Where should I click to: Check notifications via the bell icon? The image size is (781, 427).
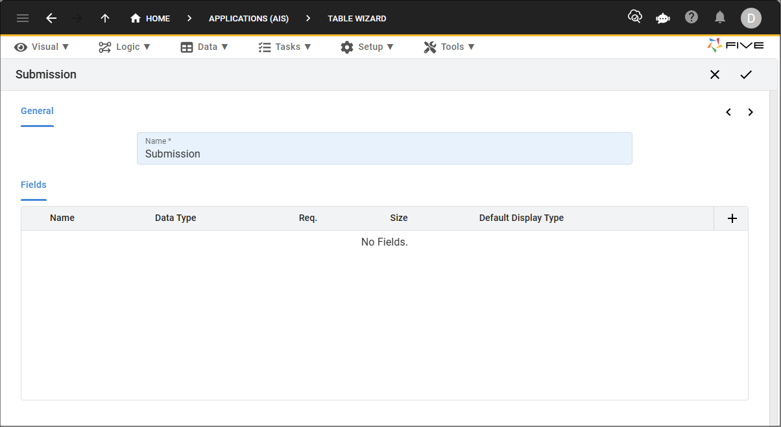(x=719, y=17)
